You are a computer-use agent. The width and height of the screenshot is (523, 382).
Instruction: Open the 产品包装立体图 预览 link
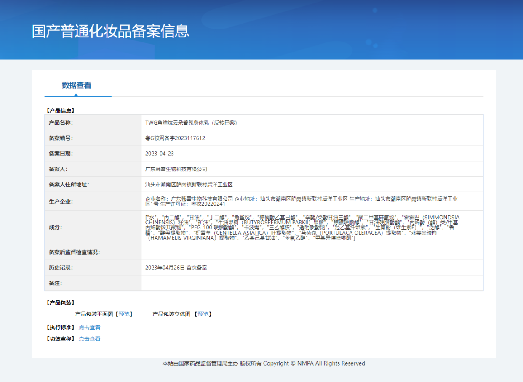203,314
